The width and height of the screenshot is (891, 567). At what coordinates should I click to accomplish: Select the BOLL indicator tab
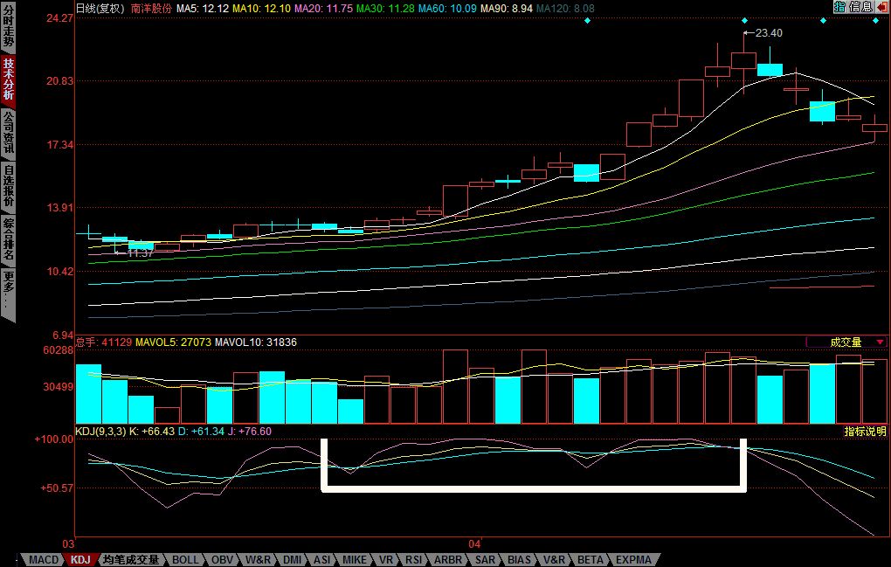[x=185, y=559]
